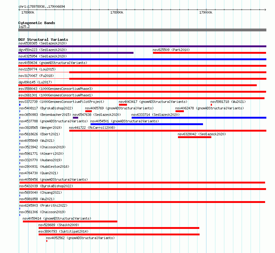275x253 pixels.
Task: Click the chr1:178978936..179006694 coordinate text
Action: pyautogui.click(x=42, y=6)
